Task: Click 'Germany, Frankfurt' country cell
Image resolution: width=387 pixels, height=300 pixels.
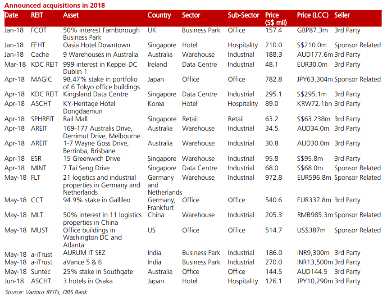Action: pyautogui.click(x=162, y=204)
